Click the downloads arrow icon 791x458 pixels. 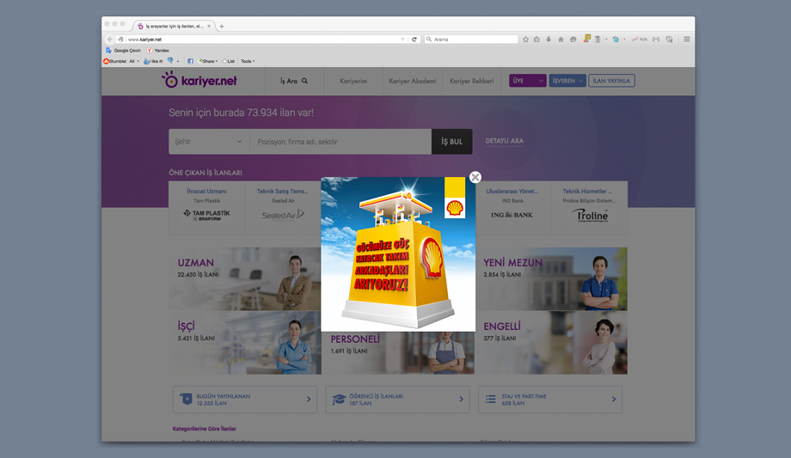tap(549, 40)
